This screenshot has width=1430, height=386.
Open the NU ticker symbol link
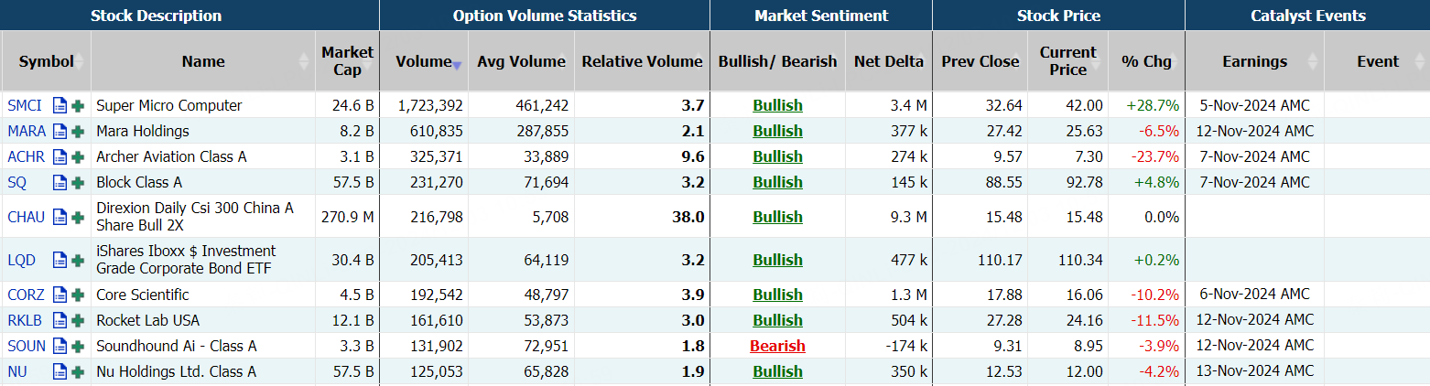tap(17, 371)
